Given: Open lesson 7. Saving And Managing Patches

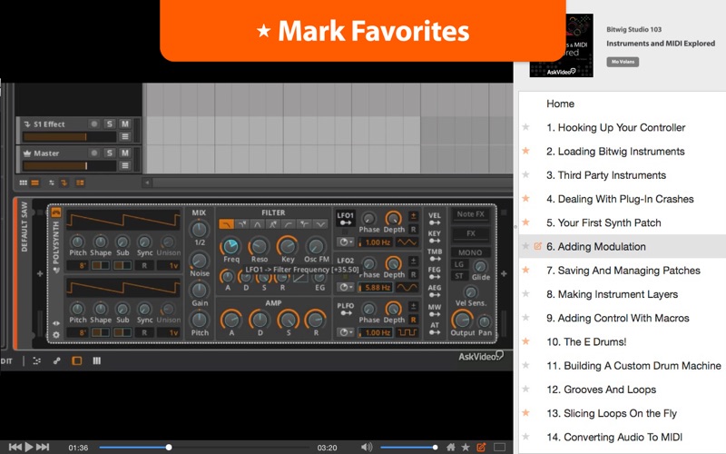Looking at the screenshot, I should pyautogui.click(x=623, y=271).
